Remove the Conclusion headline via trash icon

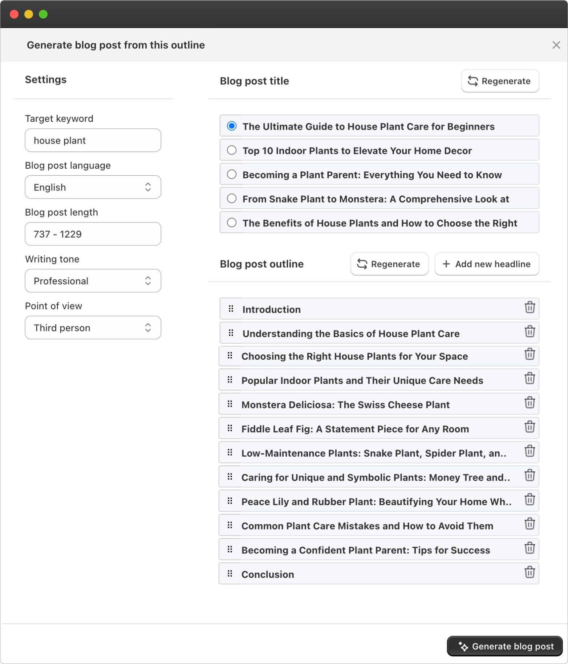[530, 572]
